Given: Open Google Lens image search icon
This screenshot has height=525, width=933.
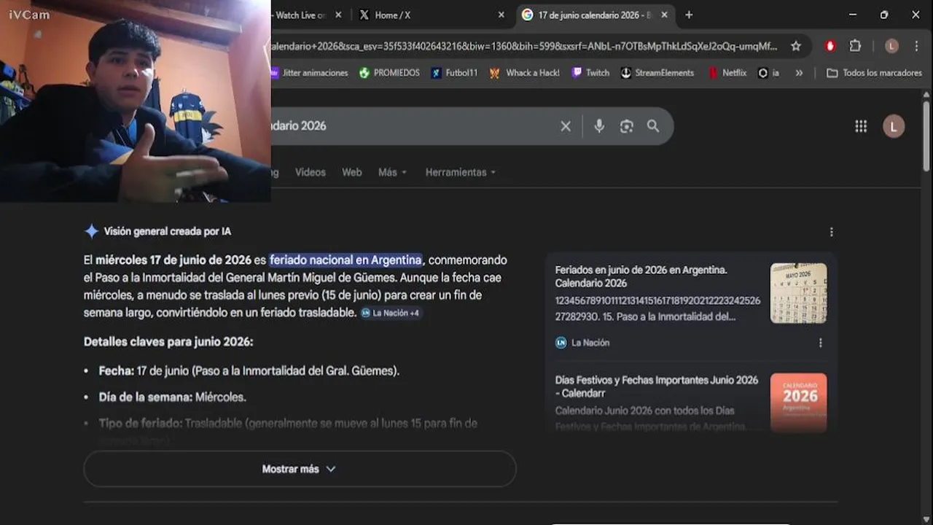Looking at the screenshot, I should pyautogui.click(x=627, y=126).
